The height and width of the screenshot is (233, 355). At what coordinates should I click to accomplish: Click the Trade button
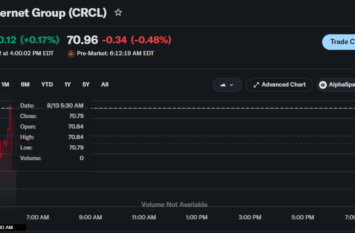click(x=339, y=42)
